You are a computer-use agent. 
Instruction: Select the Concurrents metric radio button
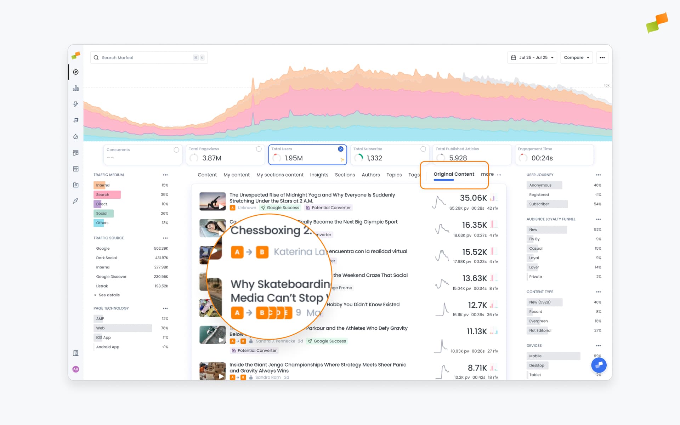coord(176,150)
